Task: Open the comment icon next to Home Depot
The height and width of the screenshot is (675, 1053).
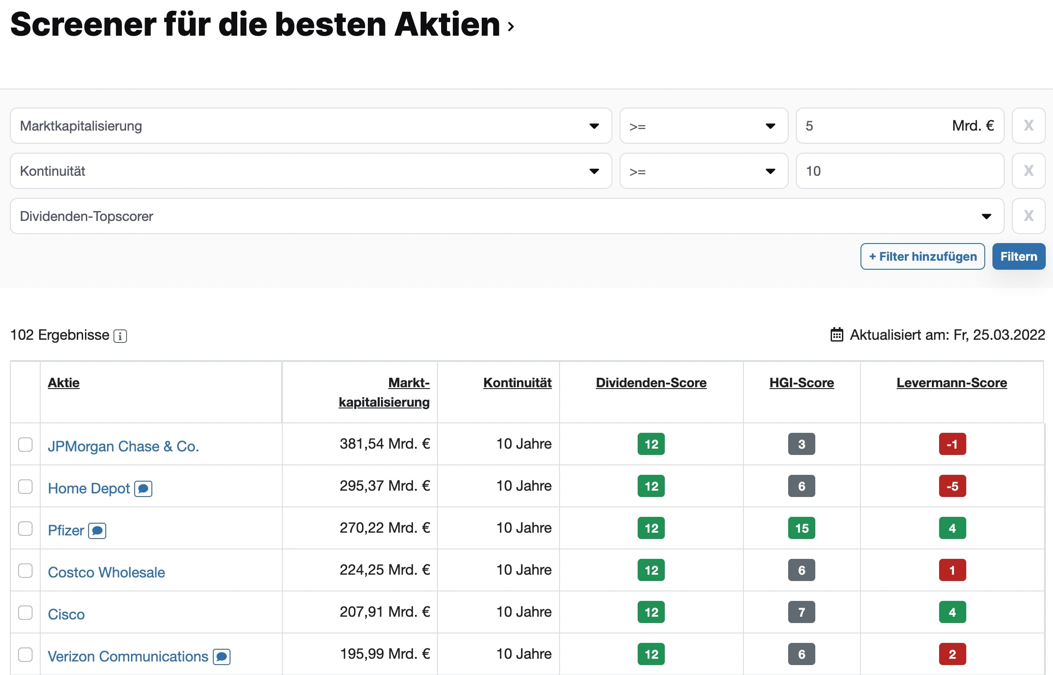Action: [x=143, y=489]
